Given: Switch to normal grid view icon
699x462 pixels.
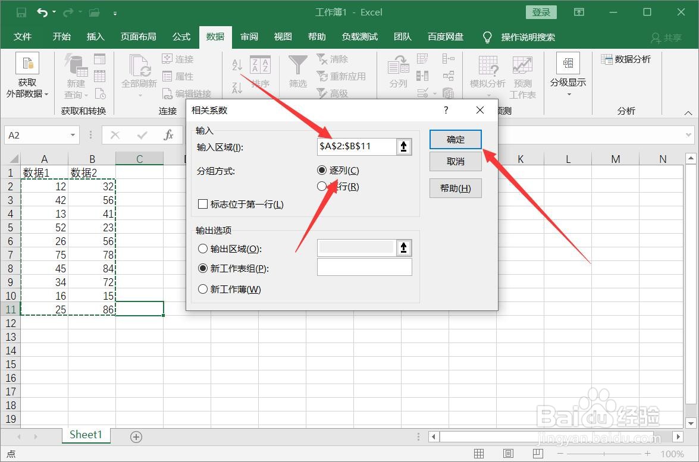Looking at the screenshot, I should coord(479,454).
